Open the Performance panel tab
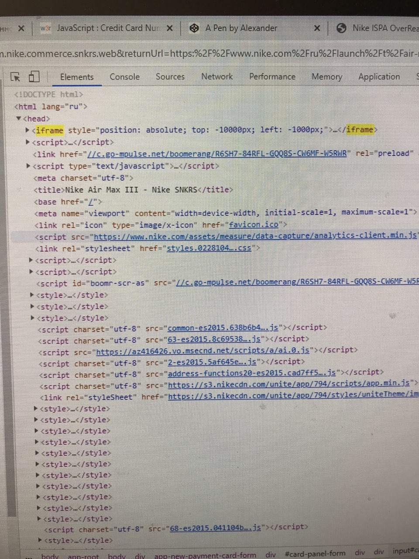Screen dimensions: 419x559 [272, 76]
